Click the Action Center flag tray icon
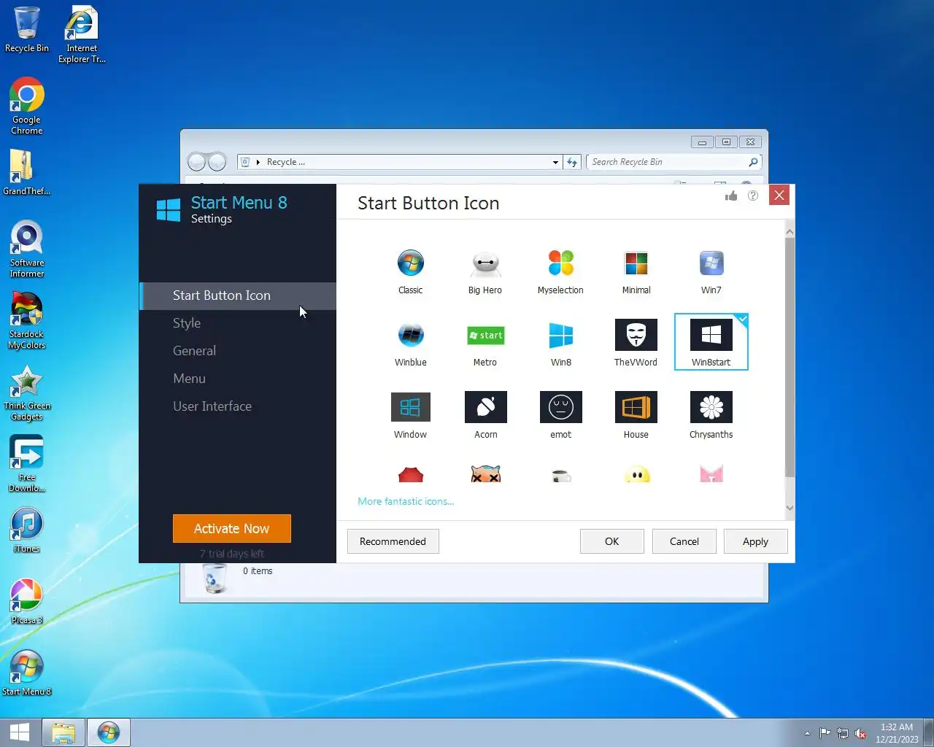Screen dimensions: 934x747 point(825,733)
